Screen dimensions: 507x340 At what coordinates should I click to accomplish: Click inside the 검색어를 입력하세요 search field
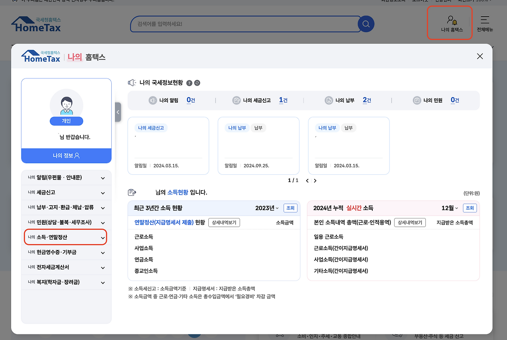tap(238, 24)
